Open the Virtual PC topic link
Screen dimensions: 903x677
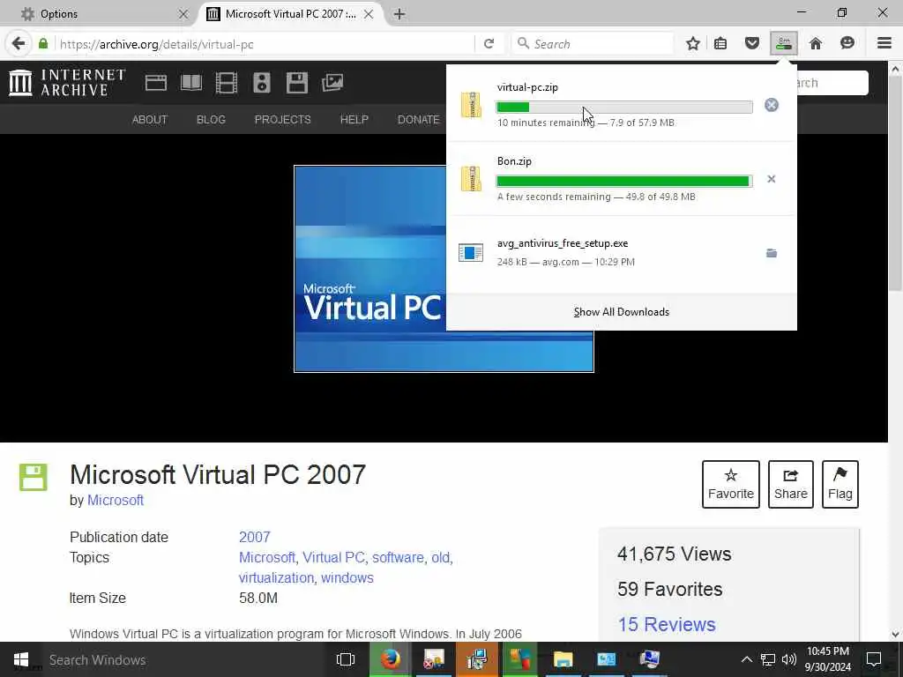pos(334,557)
